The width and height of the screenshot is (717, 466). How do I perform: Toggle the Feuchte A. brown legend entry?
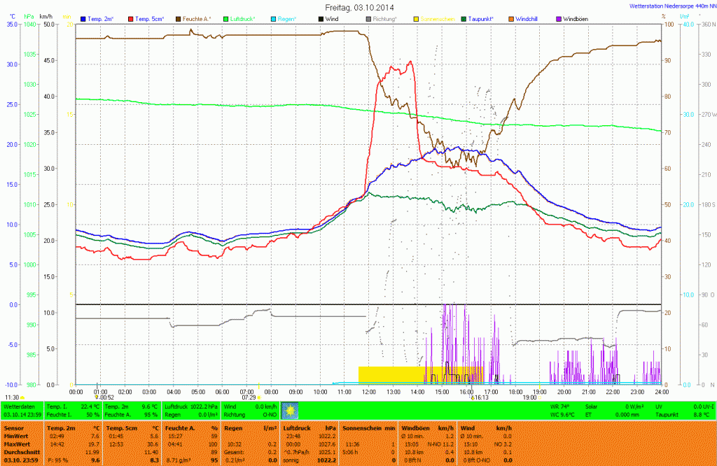click(x=197, y=19)
